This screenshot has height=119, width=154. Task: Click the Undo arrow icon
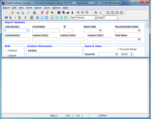(x=6, y=18)
